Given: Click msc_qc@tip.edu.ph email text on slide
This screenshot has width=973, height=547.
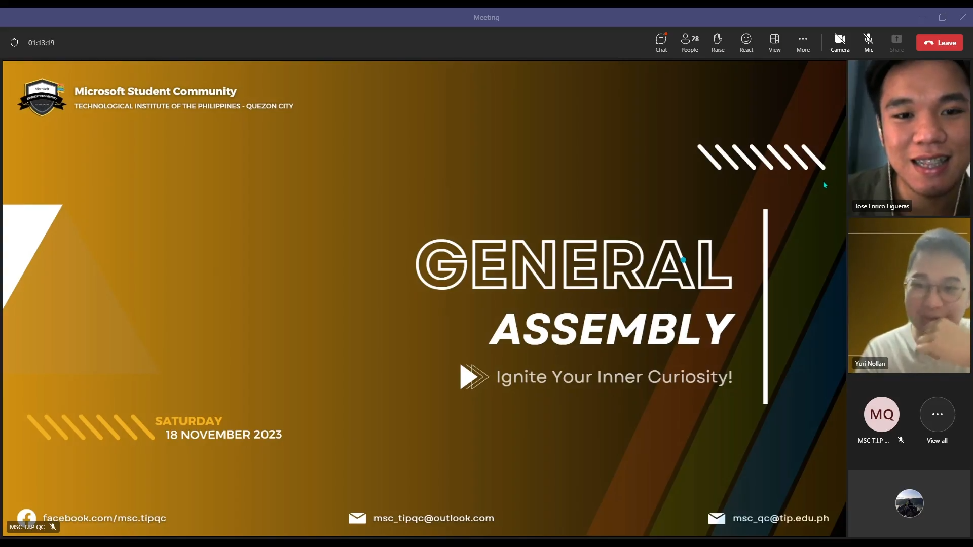Looking at the screenshot, I should click(x=781, y=518).
